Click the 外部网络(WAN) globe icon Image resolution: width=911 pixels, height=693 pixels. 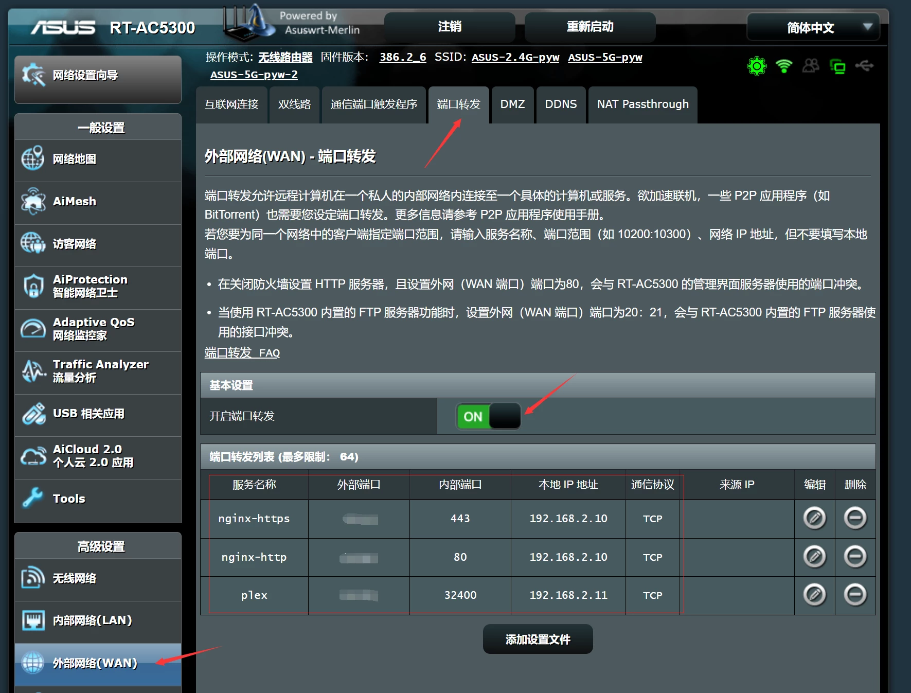(x=33, y=663)
